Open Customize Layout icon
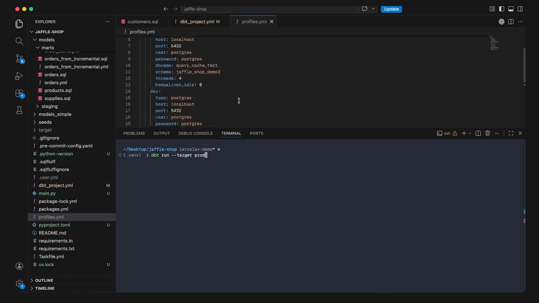539x303 pixels. pyautogui.click(x=492, y=9)
